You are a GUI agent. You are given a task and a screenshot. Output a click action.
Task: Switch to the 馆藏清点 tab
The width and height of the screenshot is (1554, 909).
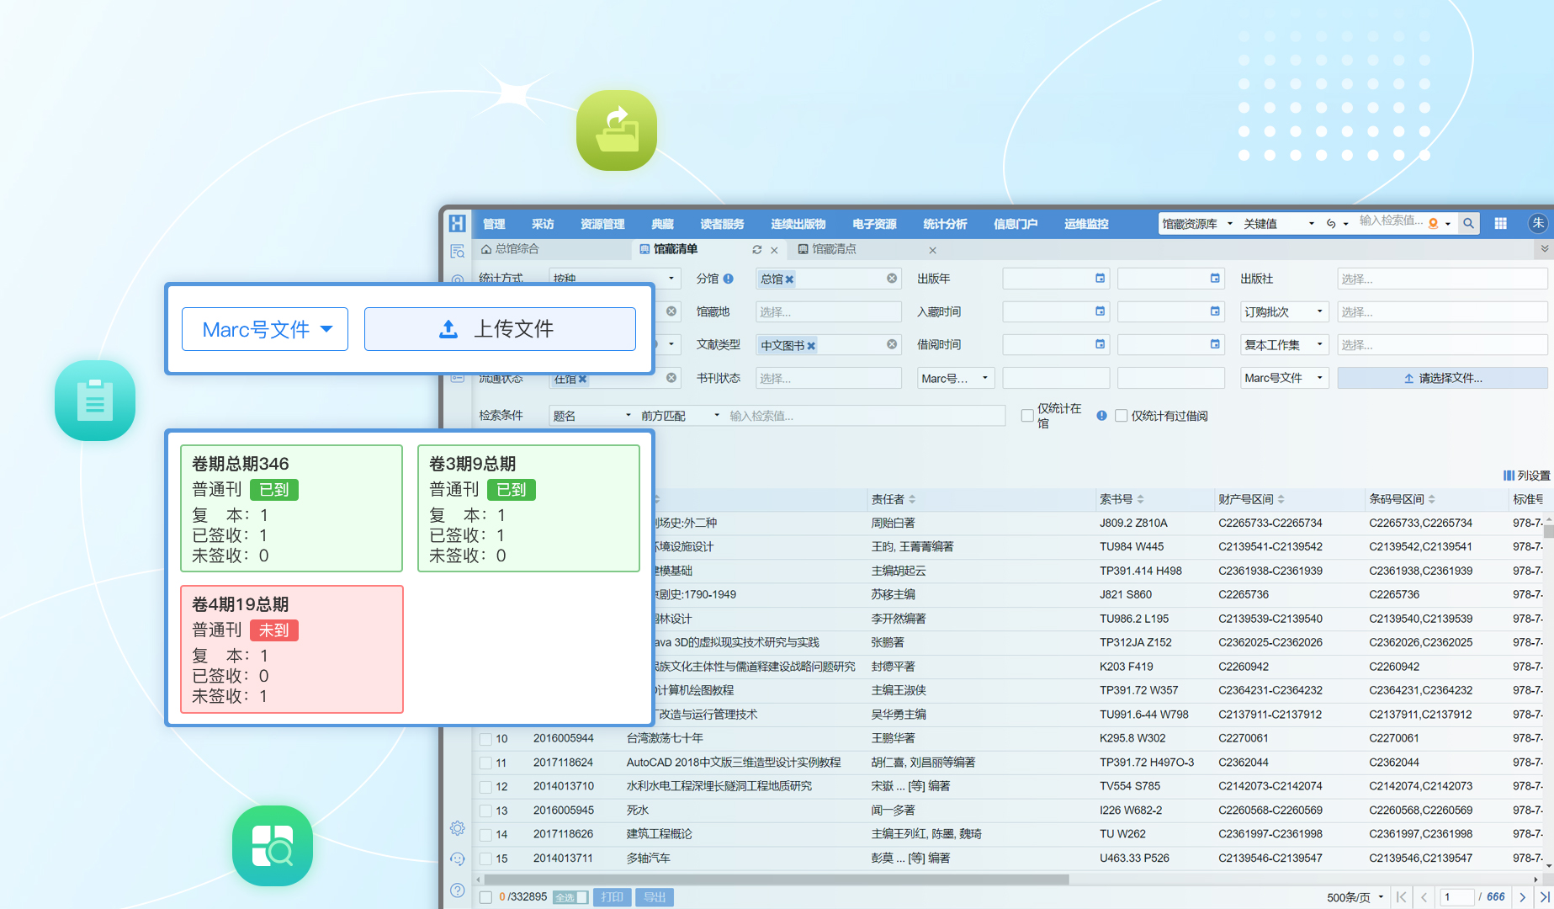[x=833, y=249]
